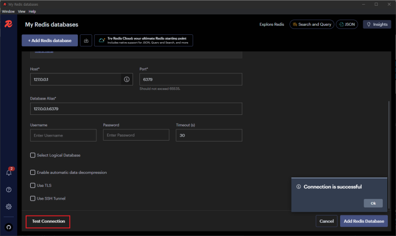The image size is (396, 236).
Task: Minimize the RedisInsight window
Action: click(x=363, y=4)
